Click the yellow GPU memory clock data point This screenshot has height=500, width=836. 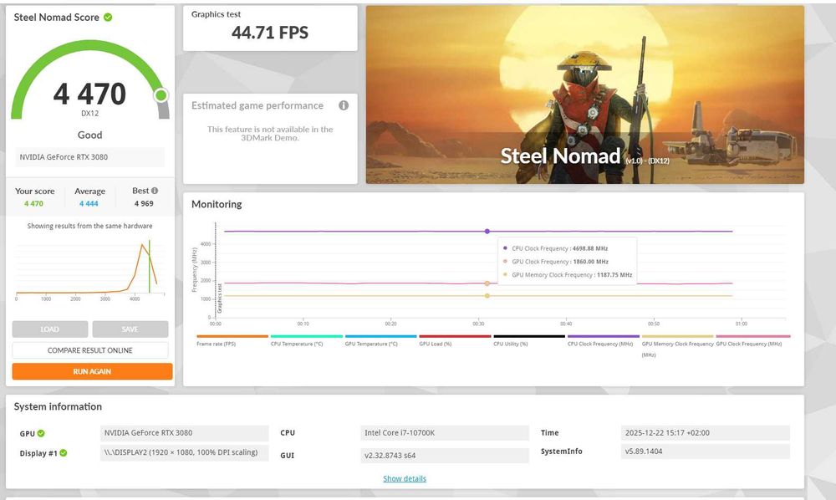point(487,296)
